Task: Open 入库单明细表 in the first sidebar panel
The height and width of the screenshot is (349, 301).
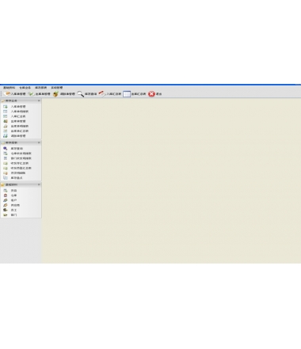Action: click(20, 112)
